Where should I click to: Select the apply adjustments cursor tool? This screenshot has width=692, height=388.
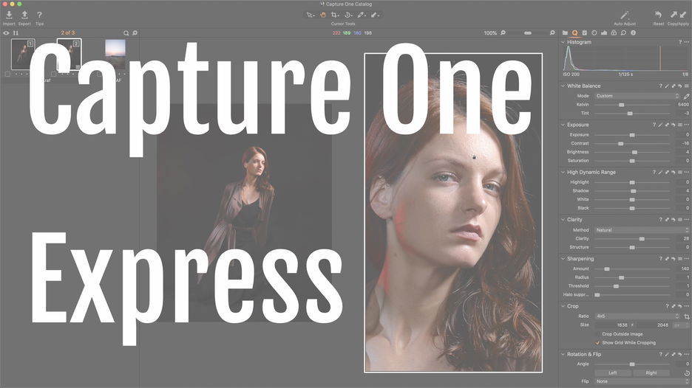[375, 15]
